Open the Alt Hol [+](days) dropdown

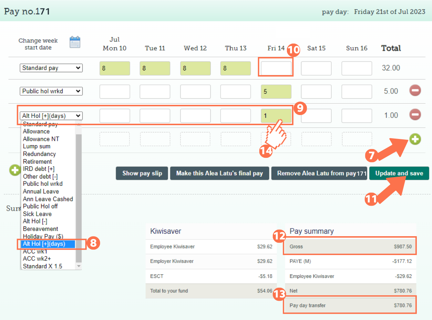(51, 115)
